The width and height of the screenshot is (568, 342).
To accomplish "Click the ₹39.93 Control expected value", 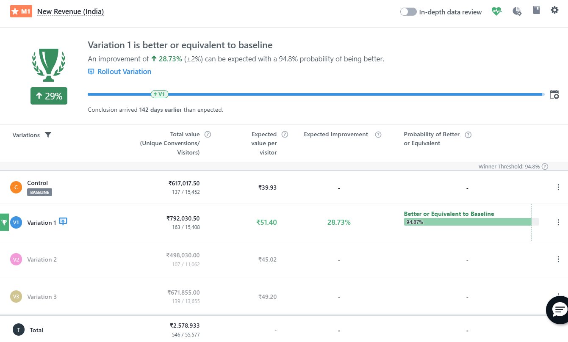I will 268,187.
